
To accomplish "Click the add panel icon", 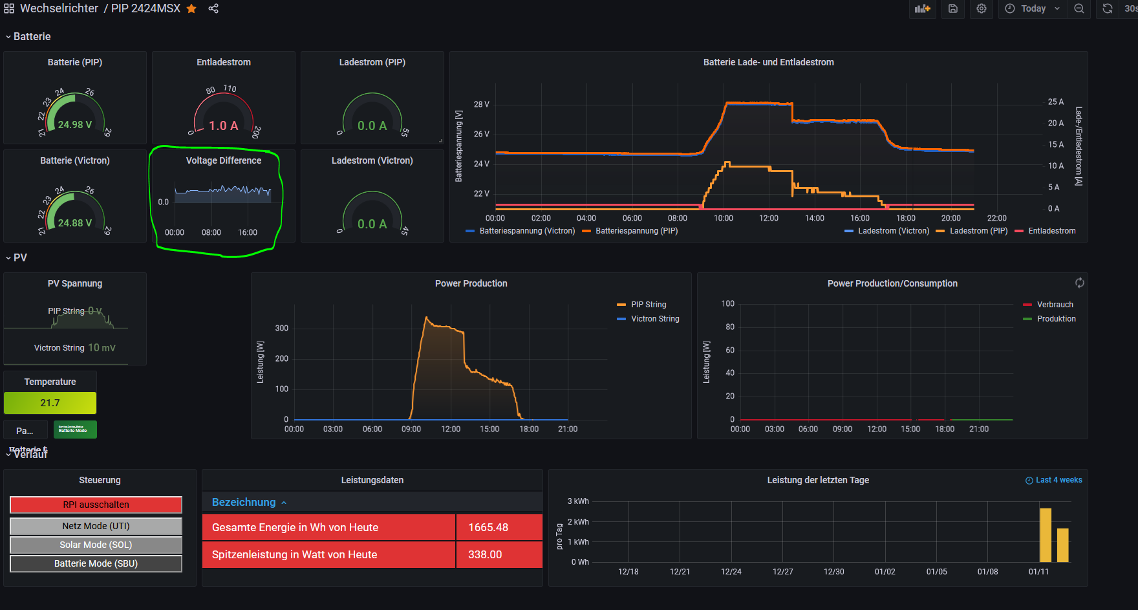I will (x=922, y=8).
